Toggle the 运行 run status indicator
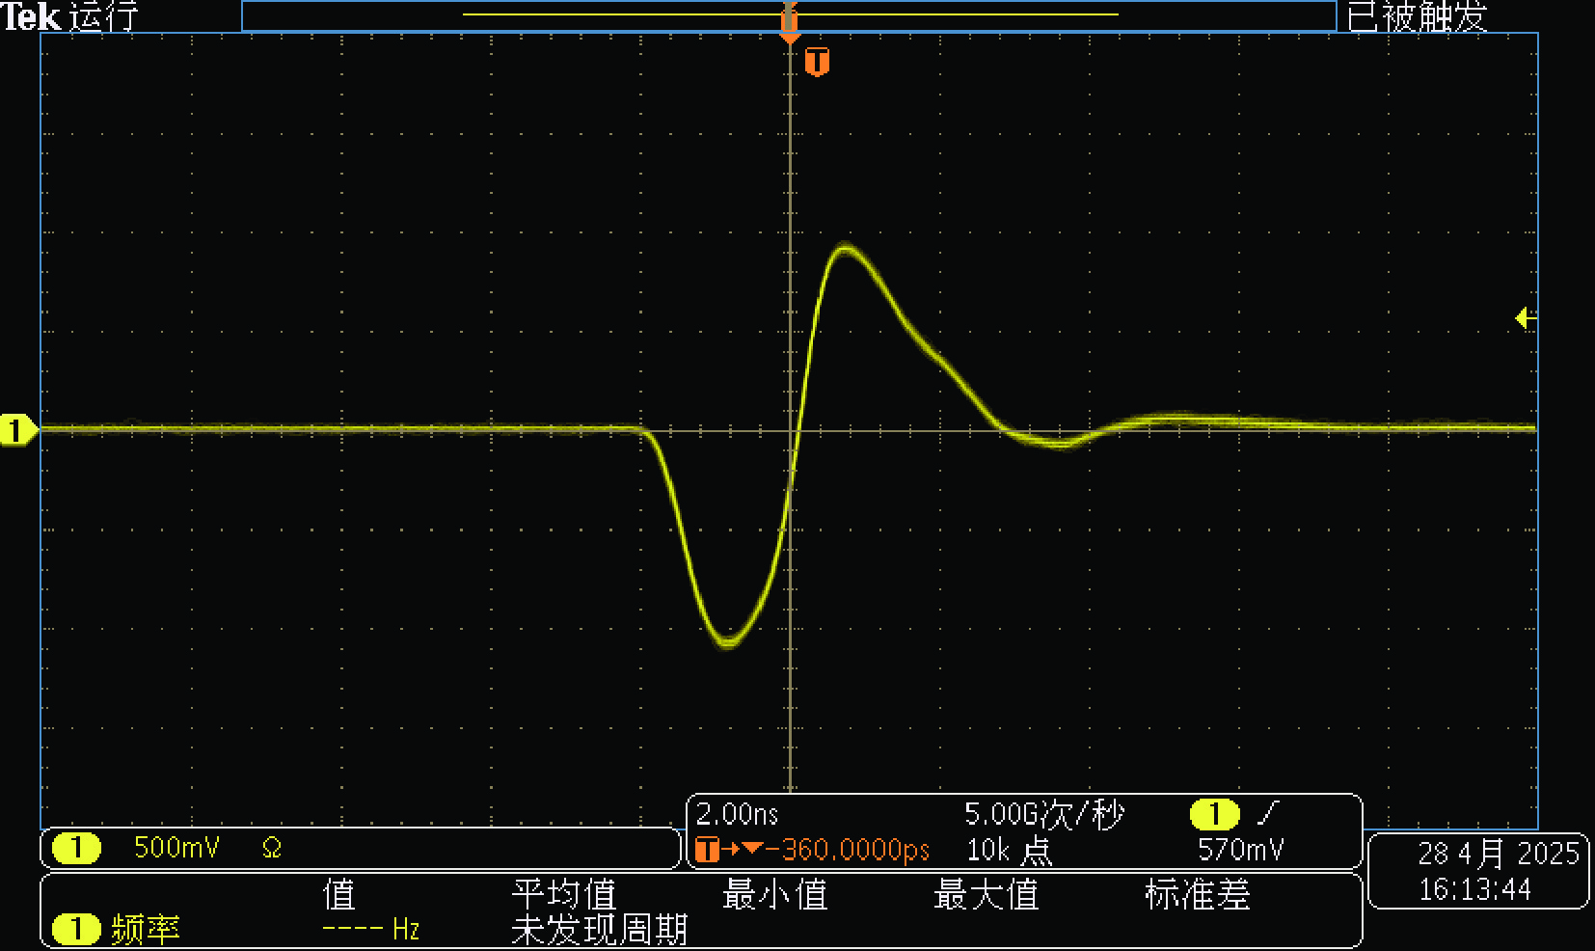 (104, 16)
